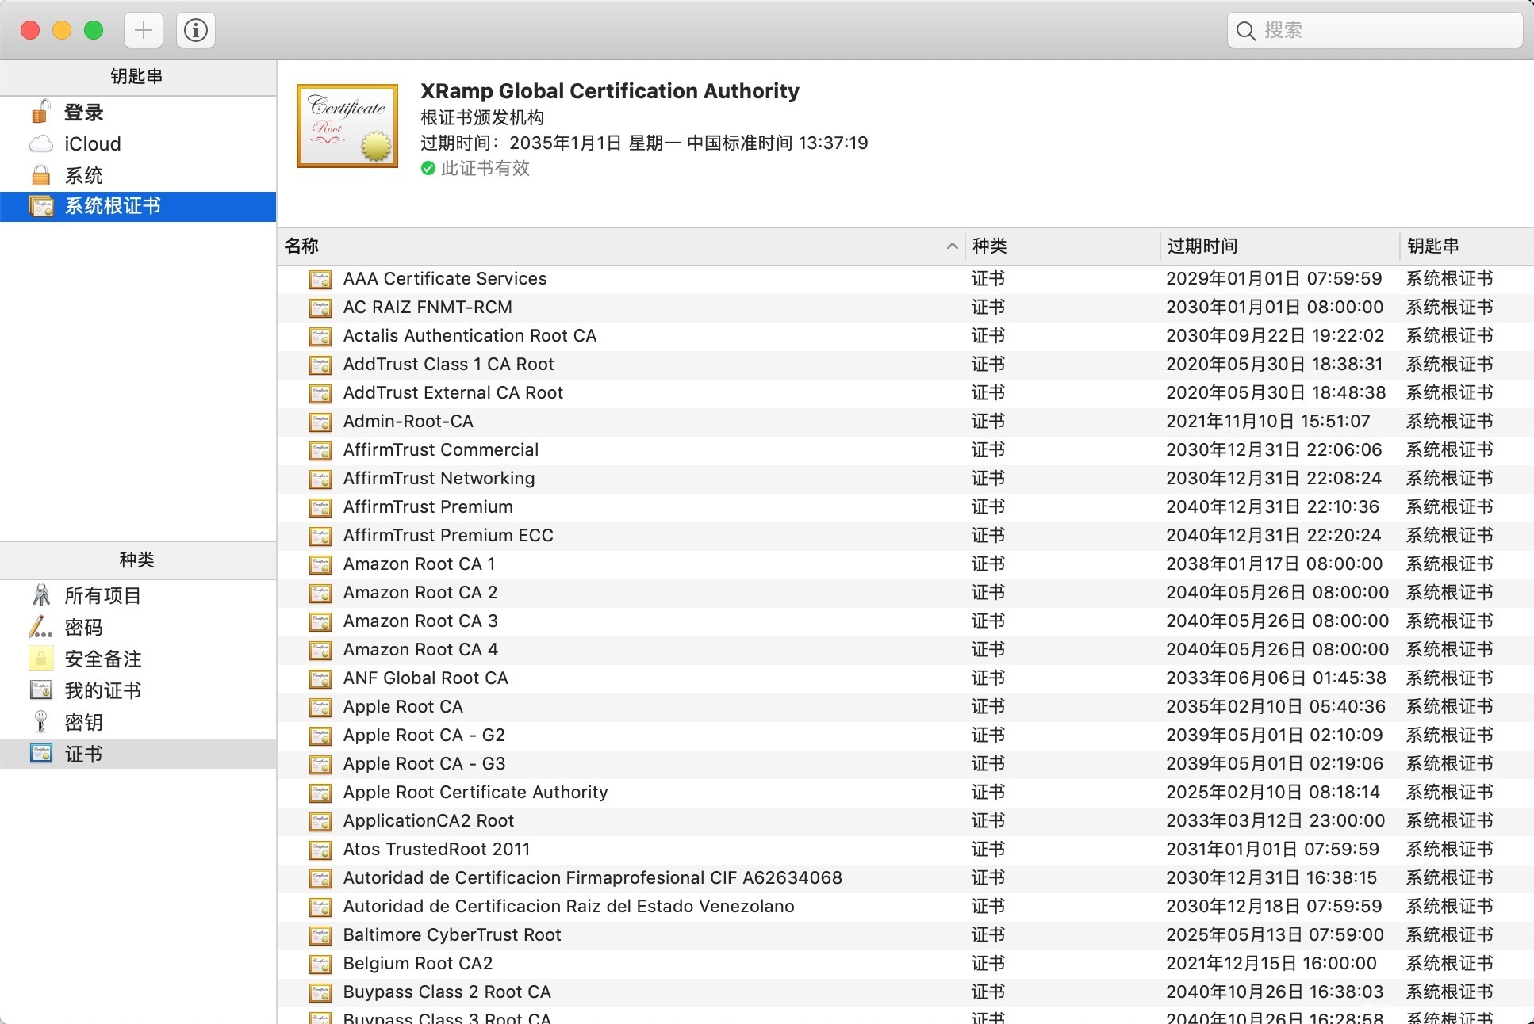Show 密码 category
The image size is (1534, 1024).
click(83, 628)
